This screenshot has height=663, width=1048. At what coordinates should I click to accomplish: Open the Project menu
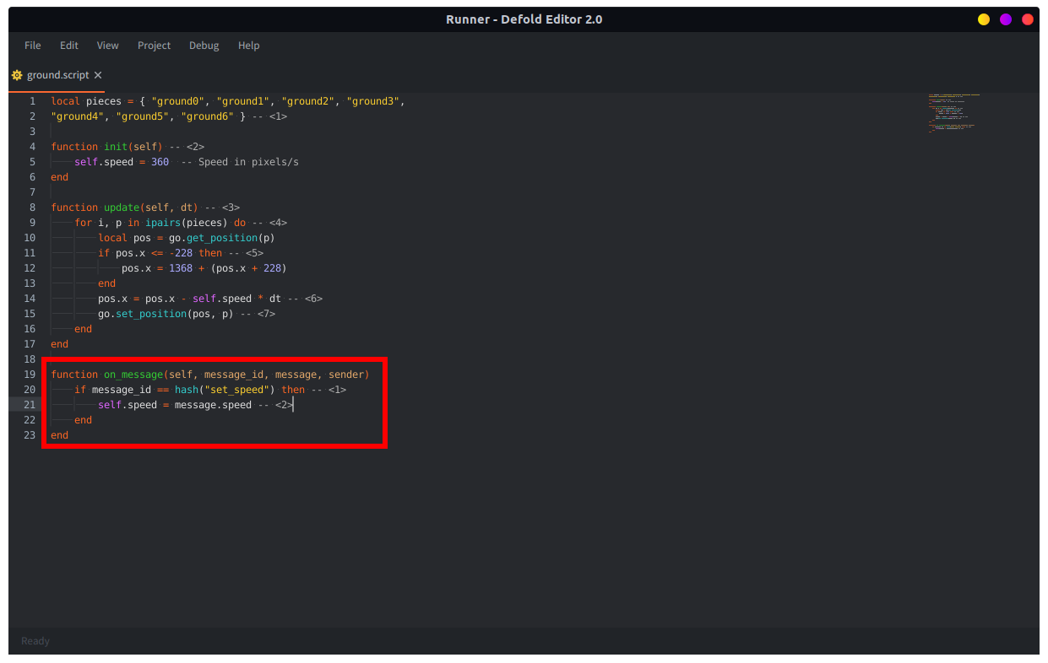click(155, 46)
